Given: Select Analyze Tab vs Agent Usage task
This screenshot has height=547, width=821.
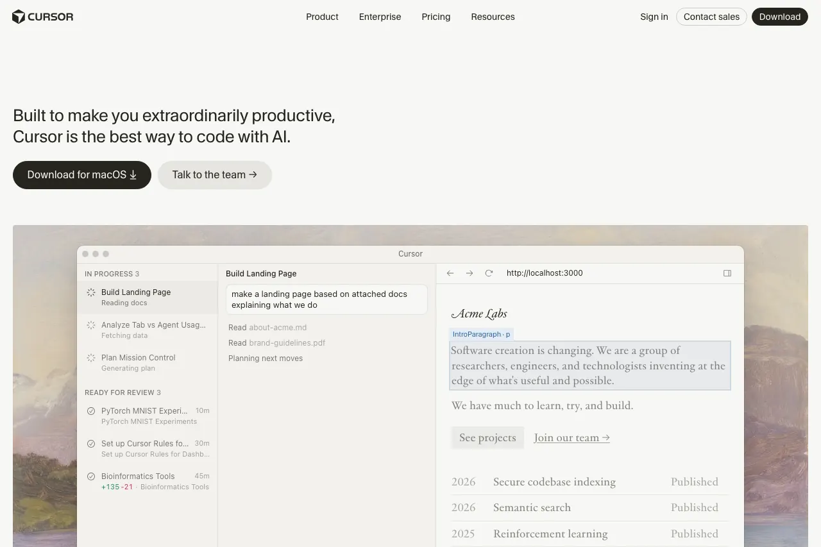Looking at the screenshot, I should coord(148,330).
